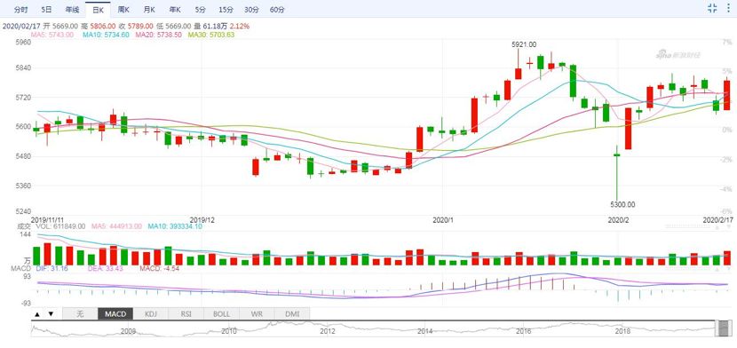Select the 月K monthly chart tab
This screenshot has width=737, height=348.
click(x=149, y=10)
